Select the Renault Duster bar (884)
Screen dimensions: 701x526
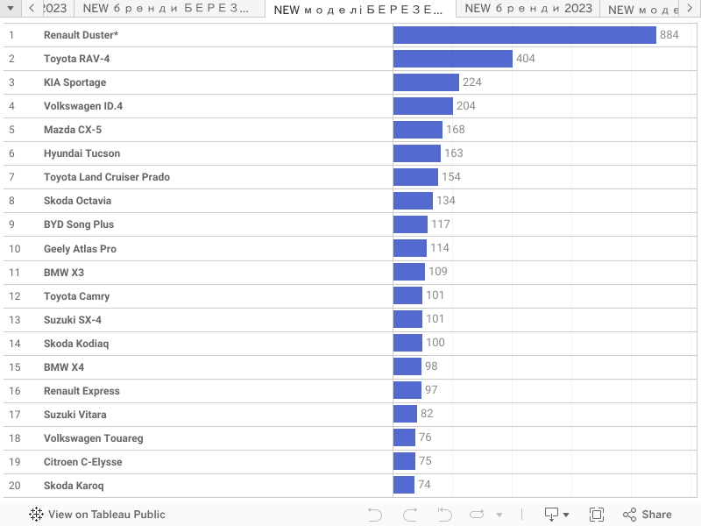pyautogui.click(x=524, y=35)
